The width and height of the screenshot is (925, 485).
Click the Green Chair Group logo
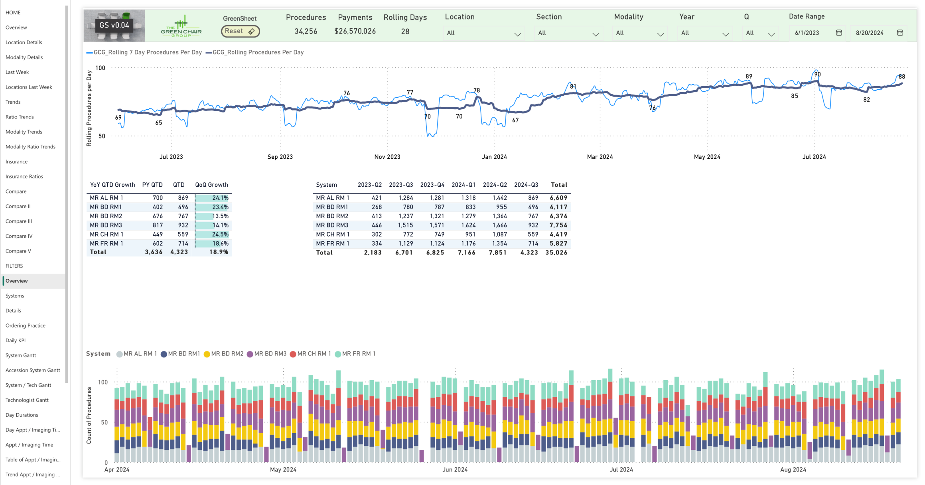click(x=181, y=26)
